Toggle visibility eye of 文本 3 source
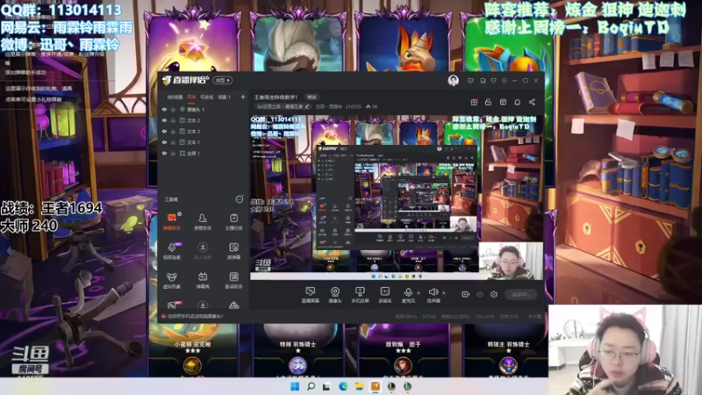This screenshot has height=395, width=702. point(164,131)
